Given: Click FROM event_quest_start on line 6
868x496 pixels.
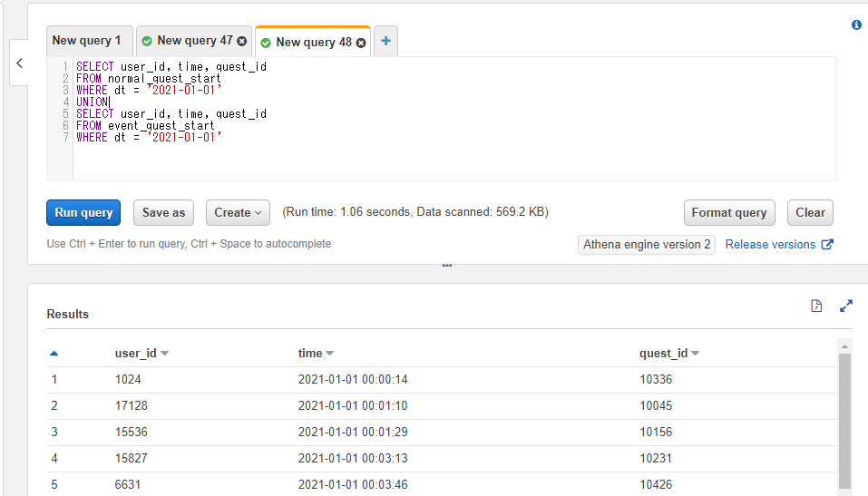Looking at the screenshot, I should tap(145, 126).
